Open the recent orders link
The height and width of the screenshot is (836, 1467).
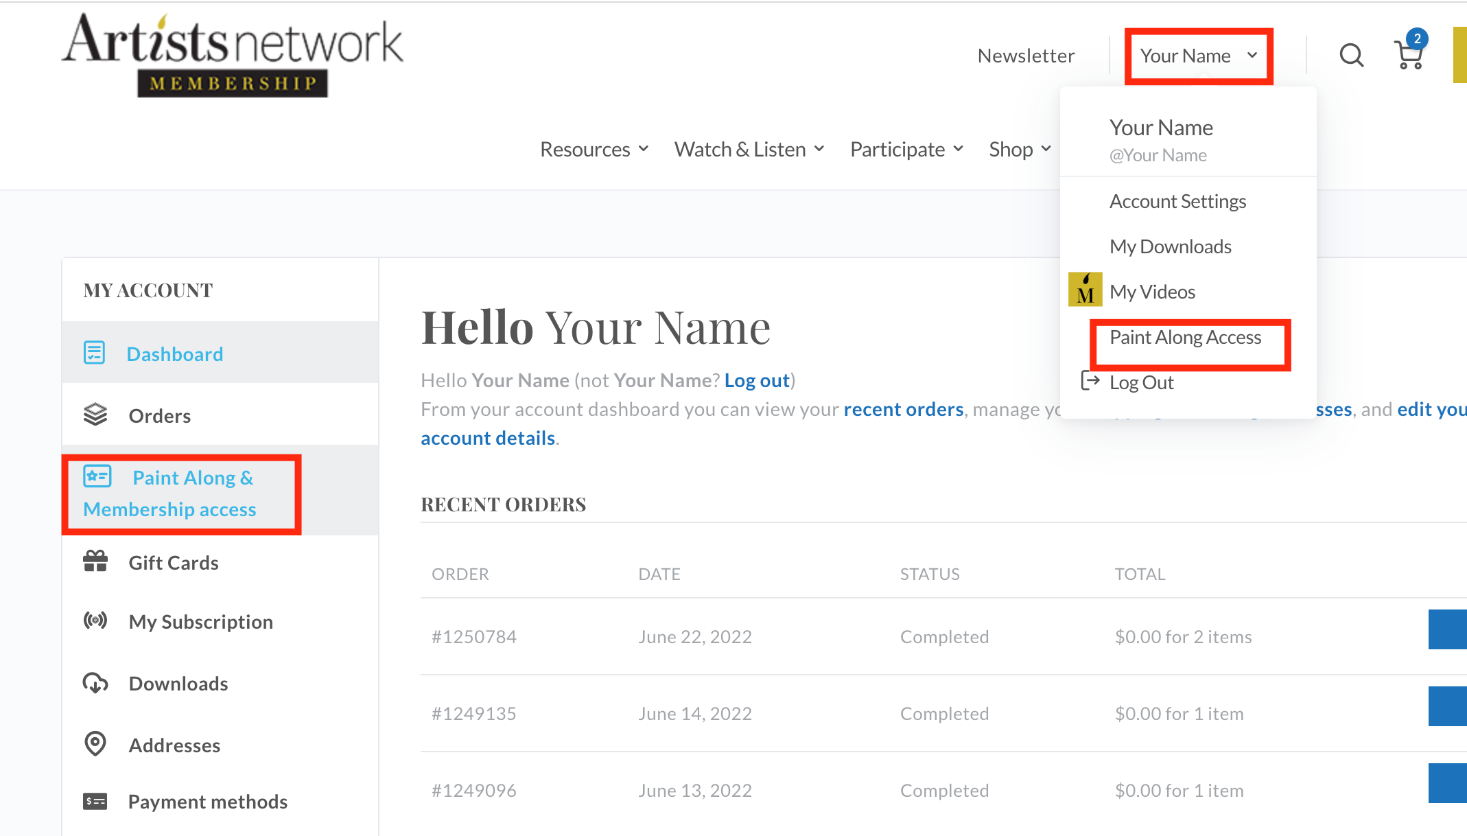pos(904,409)
